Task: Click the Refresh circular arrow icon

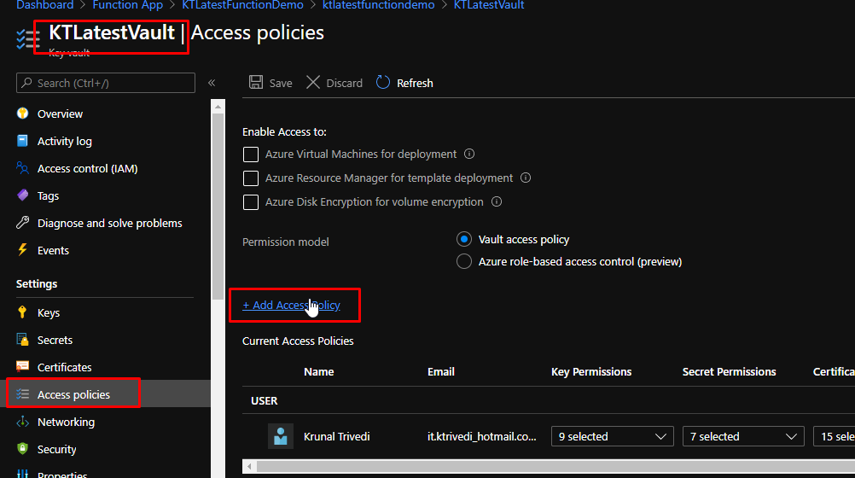Action: click(x=383, y=83)
